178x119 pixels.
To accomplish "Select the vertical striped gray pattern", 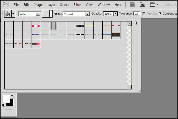I will tap(53, 26).
